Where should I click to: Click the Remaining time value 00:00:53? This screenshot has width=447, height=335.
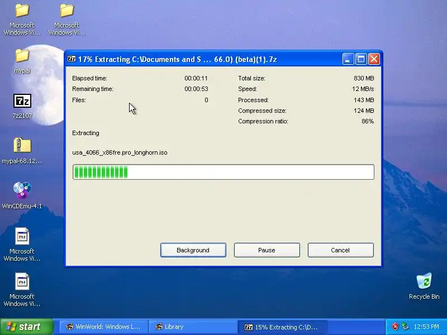coord(196,89)
